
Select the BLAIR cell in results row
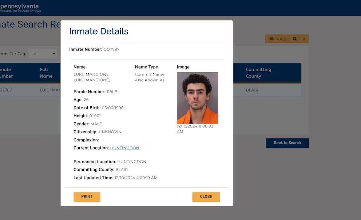pyautogui.click(x=252, y=90)
